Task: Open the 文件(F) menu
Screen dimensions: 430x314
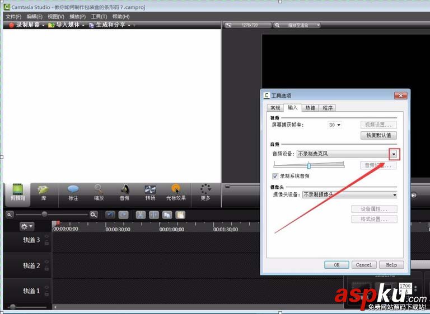Action: point(13,16)
